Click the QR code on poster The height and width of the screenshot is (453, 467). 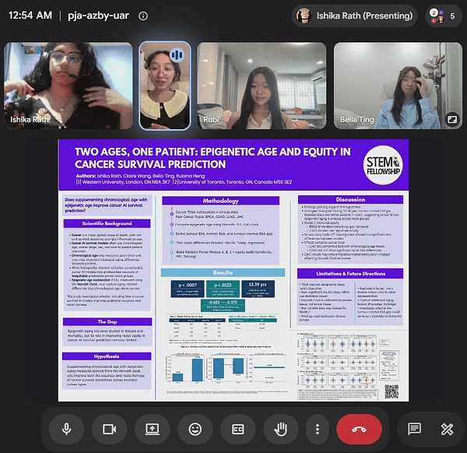coord(392,392)
